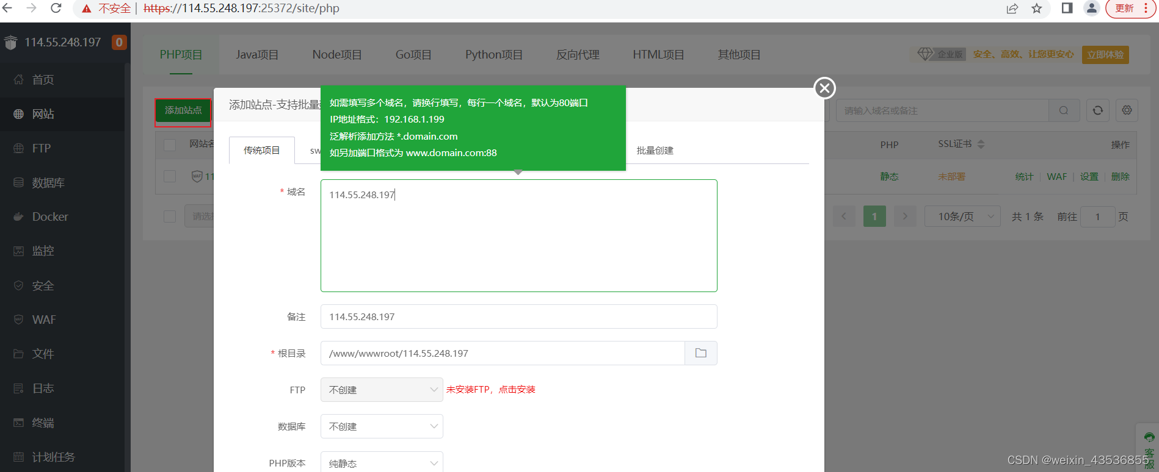1159x472 pixels.
Task: Refresh the site list with refresh icon
Action: pyautogui.click(x=1098, y=110)
